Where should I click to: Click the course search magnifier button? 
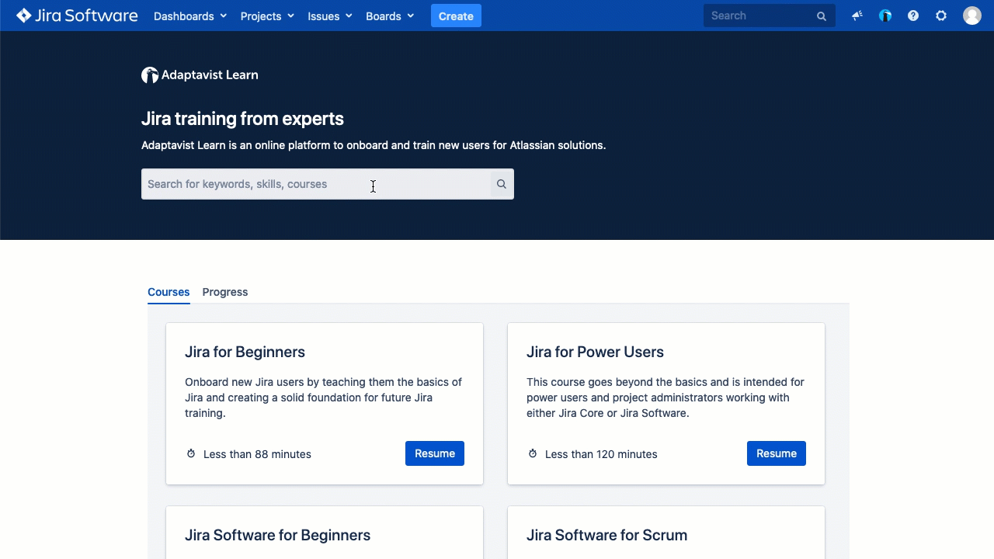tap(502, 184)
